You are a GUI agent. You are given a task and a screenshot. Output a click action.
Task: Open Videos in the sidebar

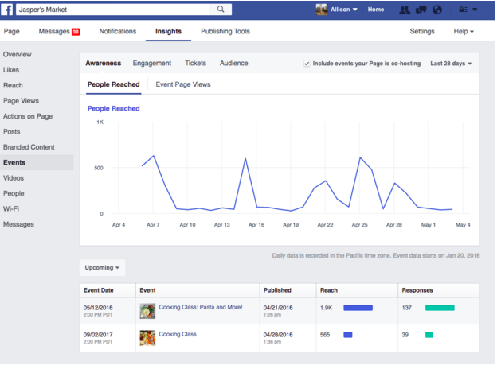[14, 178]
